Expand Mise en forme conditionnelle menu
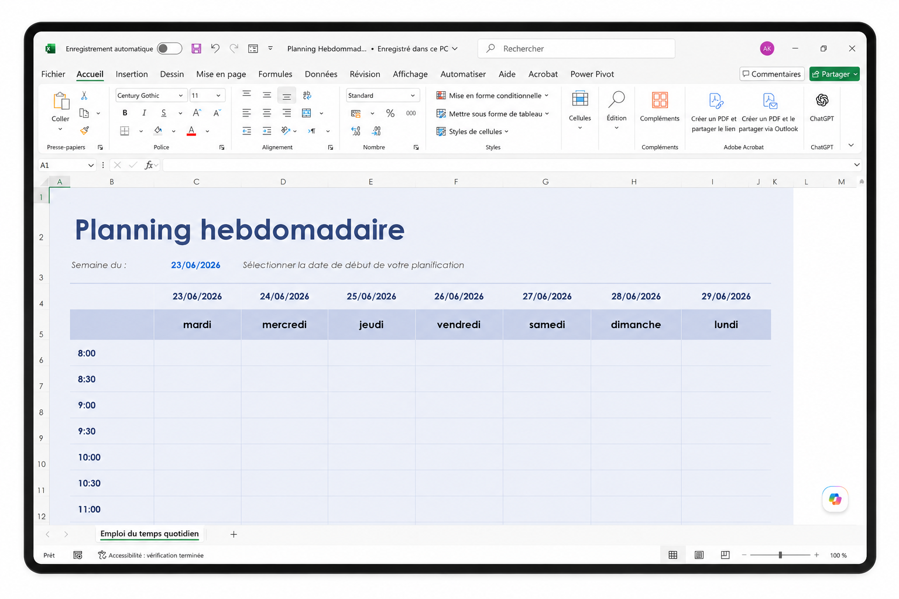Viewport: 899px width, 599px height. (493, 95)
